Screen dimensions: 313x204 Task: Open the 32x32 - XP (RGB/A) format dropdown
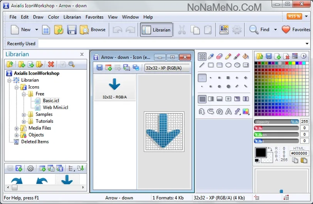(168, 68)
